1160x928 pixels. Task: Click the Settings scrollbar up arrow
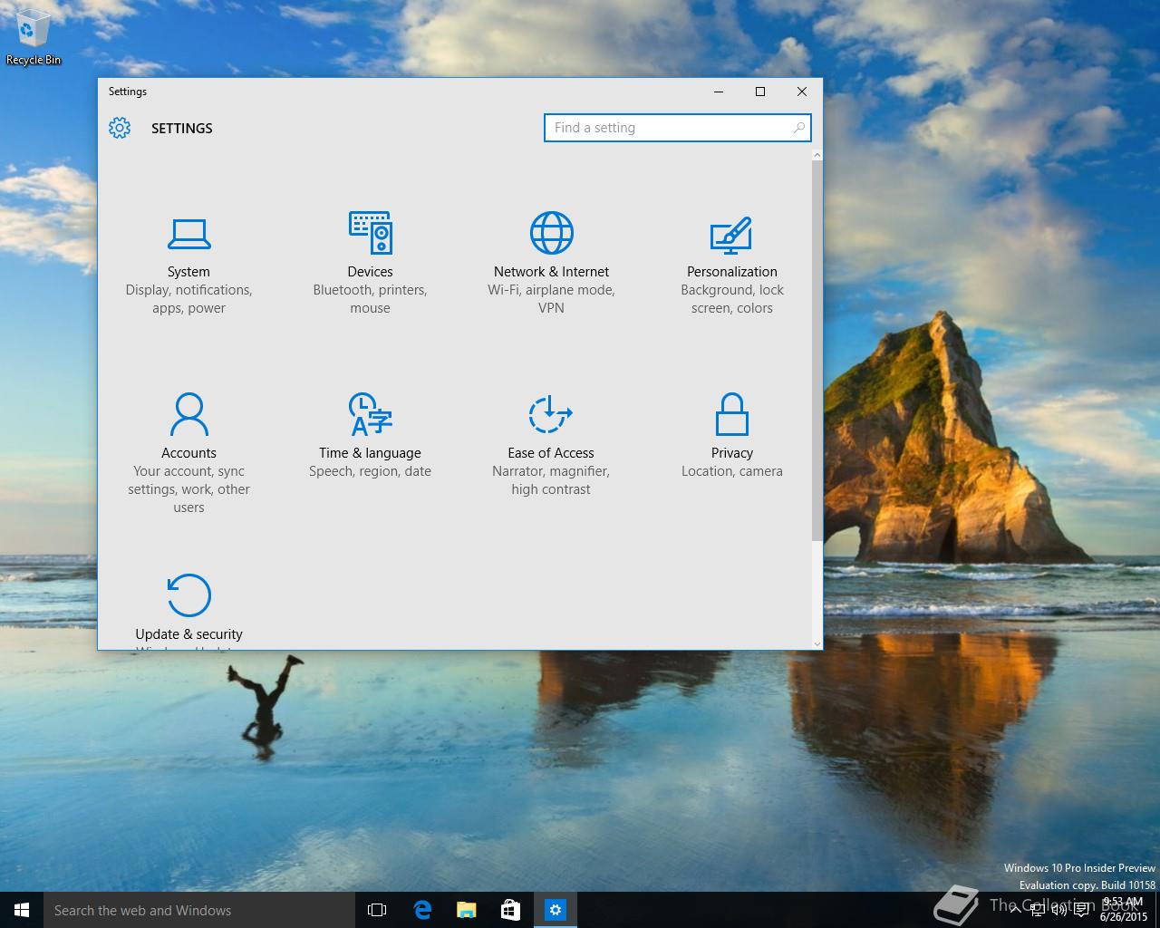tap(817, 156)
